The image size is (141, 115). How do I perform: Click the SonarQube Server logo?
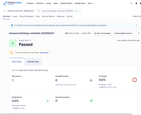pyautogui.click(x=12, y=3)
